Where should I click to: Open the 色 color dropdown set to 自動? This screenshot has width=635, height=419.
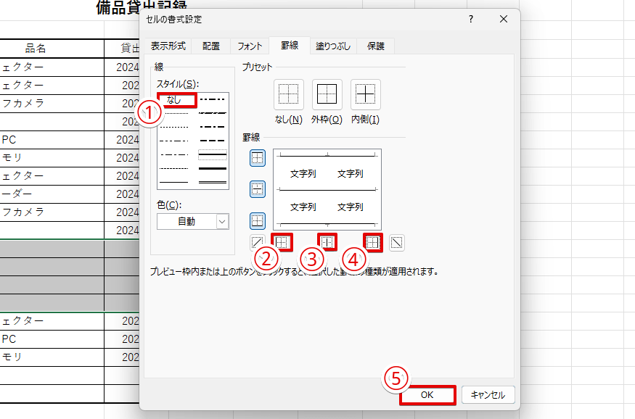(192, 222)
